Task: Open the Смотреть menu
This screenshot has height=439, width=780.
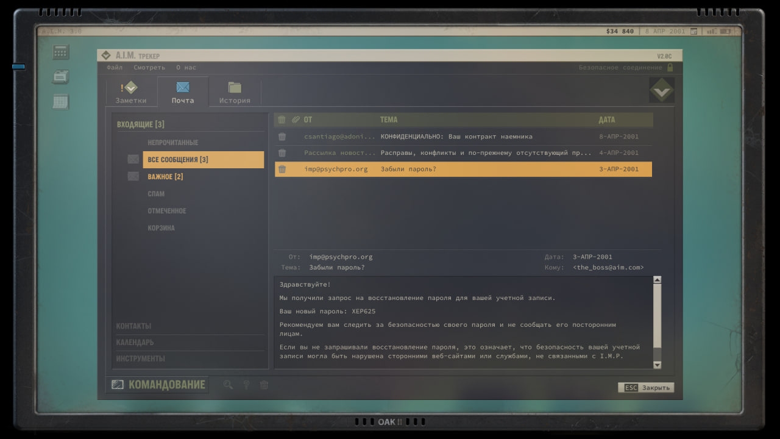Action: click(149, 68)
